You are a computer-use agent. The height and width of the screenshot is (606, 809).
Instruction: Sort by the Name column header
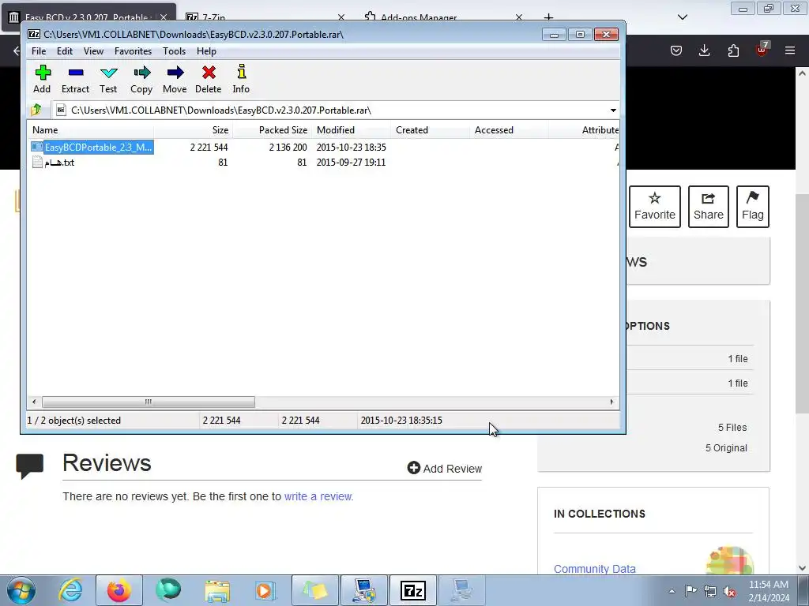coord(92,130)
